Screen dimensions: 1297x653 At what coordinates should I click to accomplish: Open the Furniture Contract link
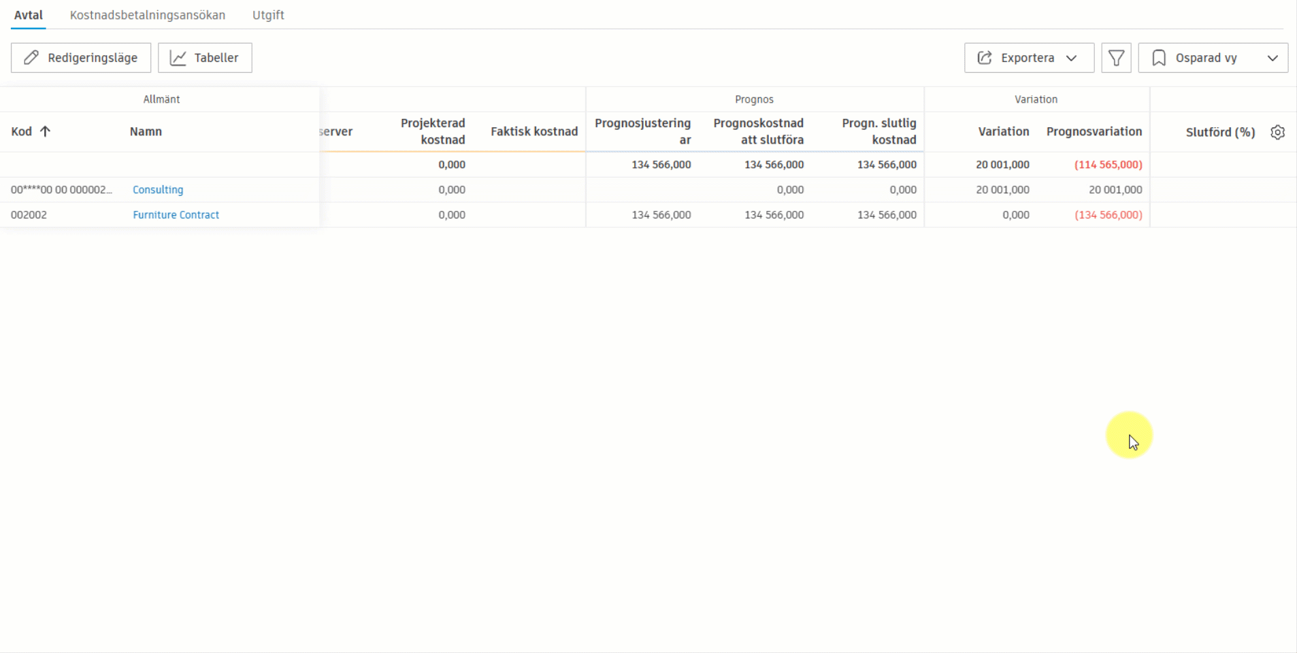click(x=176, y=215)
